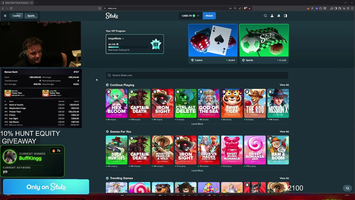Screen dimensions: 355x200
Task: Click the Brave shields icon
Action: click(245, 8)
